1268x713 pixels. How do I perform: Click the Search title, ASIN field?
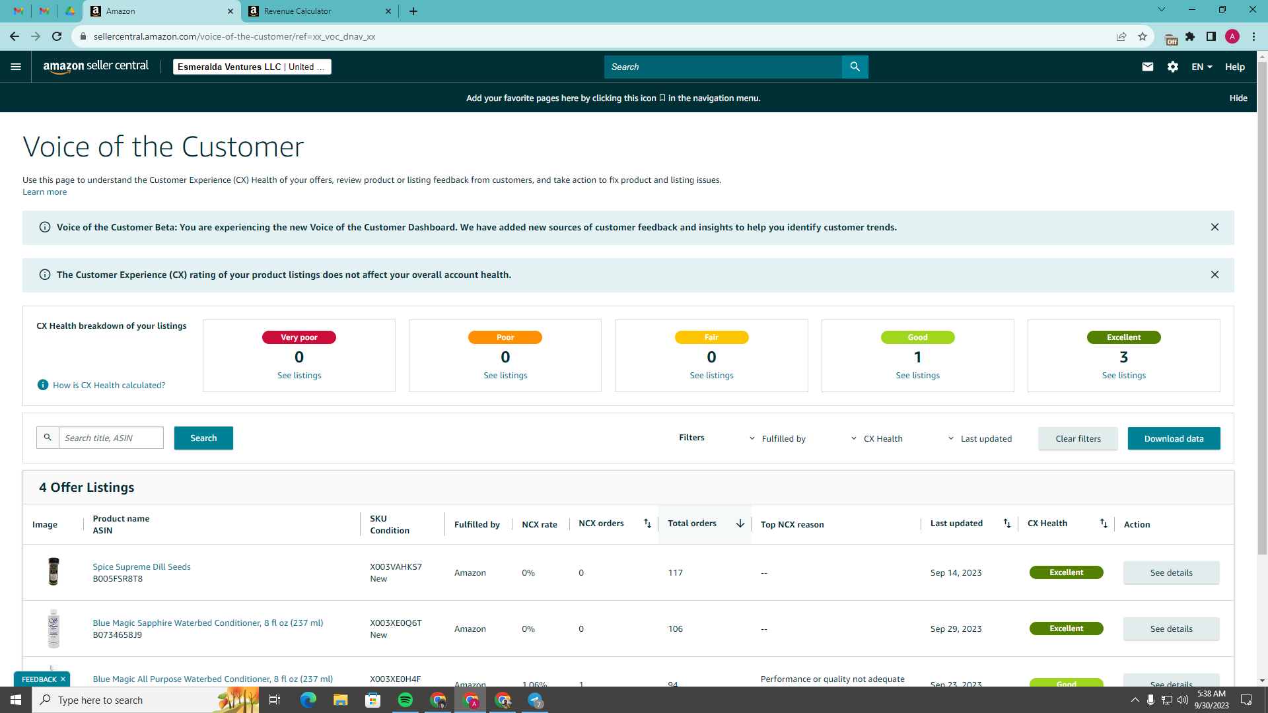(x=111, y=438)
